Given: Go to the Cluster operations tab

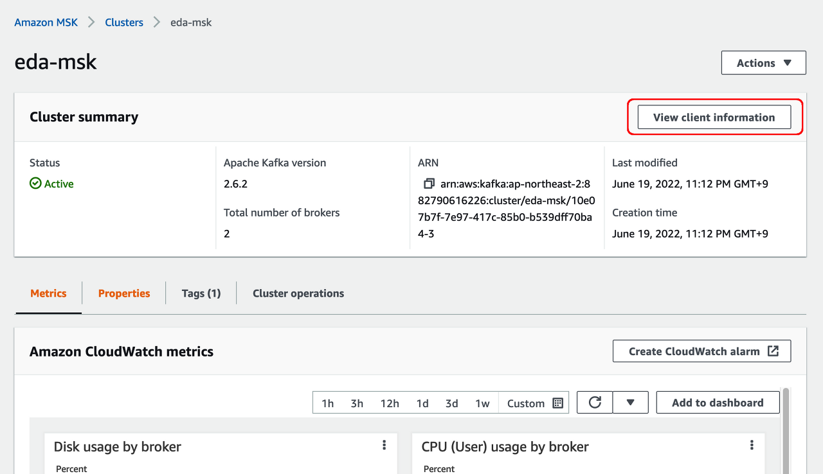Looking at the screenshot, I should 298,294.
